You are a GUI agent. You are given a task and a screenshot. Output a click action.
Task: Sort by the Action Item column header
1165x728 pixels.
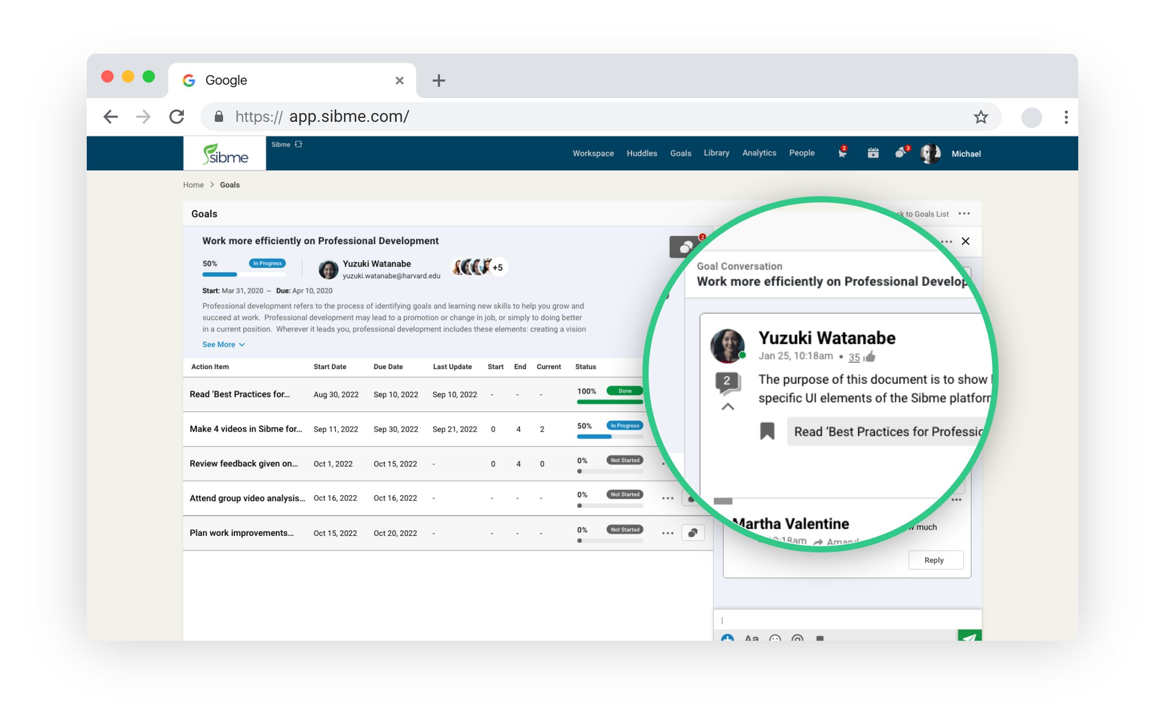tap(210, 367)
